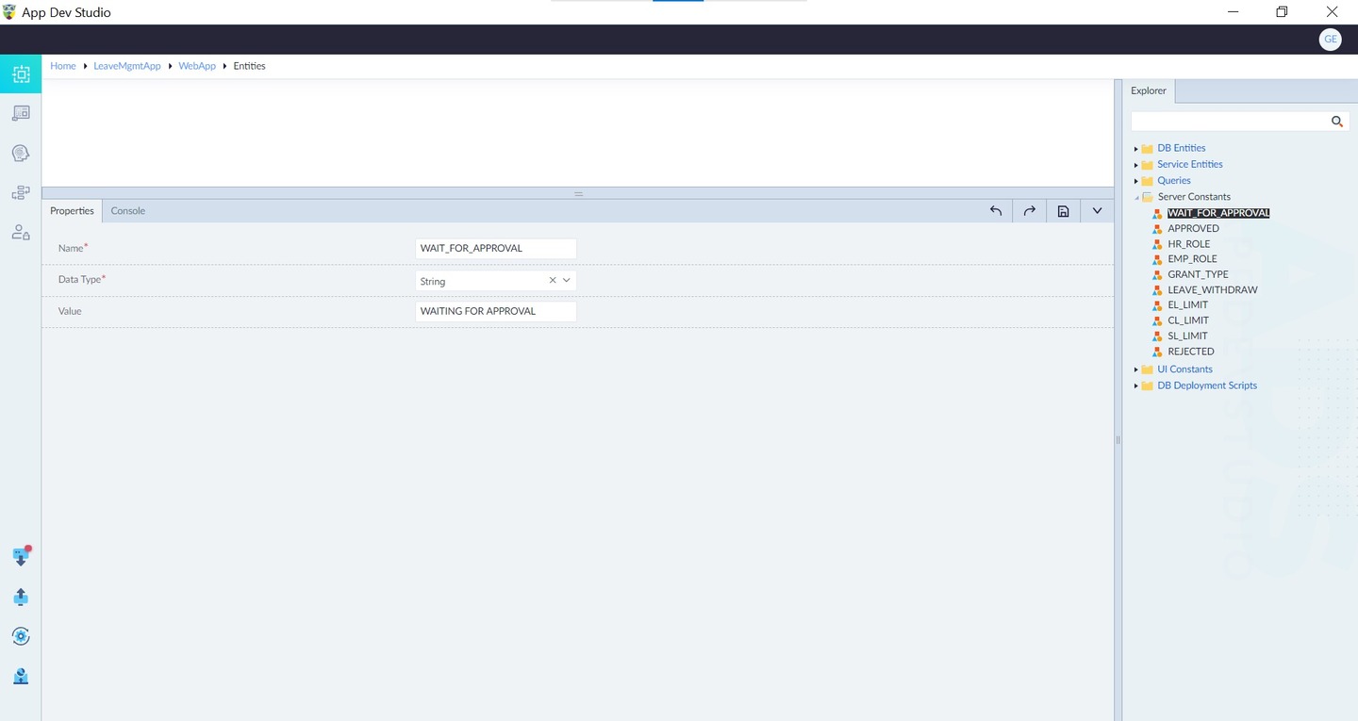This screenshot has width=1358, height=721.
Task: Open LeaveMgmtApp breadcrumb link
Action: pos(127,66)
